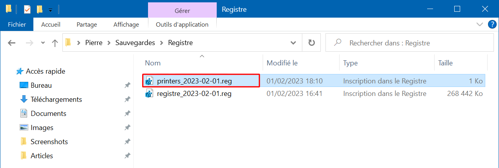Switch to the Affichage tab

[x=126, y=24]
